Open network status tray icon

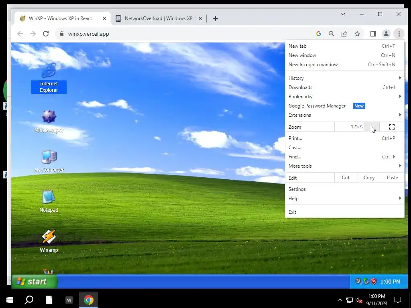click(x=350, y=300)
